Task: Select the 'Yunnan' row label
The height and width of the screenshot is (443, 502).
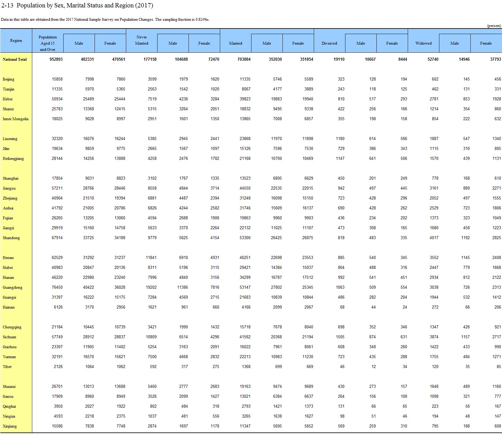Action: pyautogui.click(x=9, y=357)
